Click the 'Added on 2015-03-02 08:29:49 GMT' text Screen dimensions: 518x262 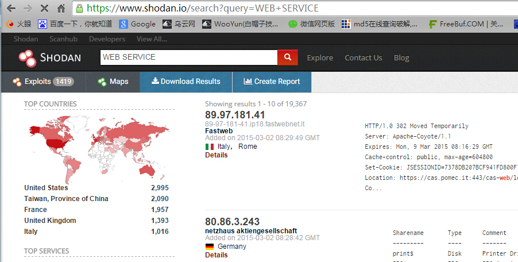tap(262, 138)
